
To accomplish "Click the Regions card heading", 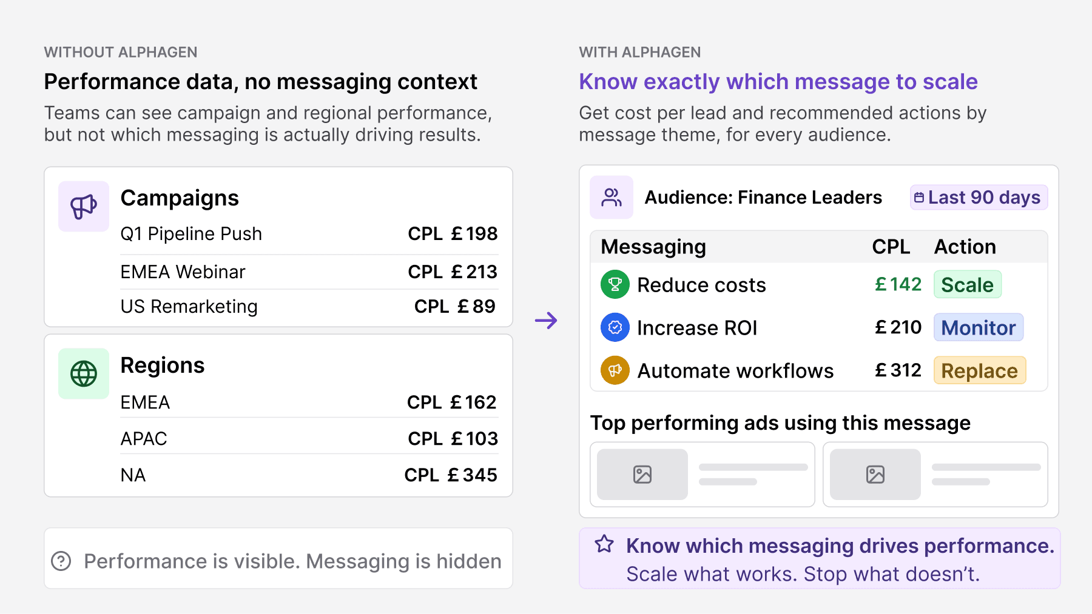I will 163,365.
